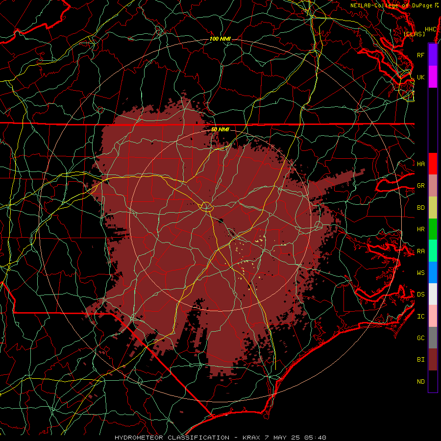Image resolution: width=441 pixels, height=441 pixels.
Task: Click the IC legend label
Action: pyautogui.click(x=421, y=316)
